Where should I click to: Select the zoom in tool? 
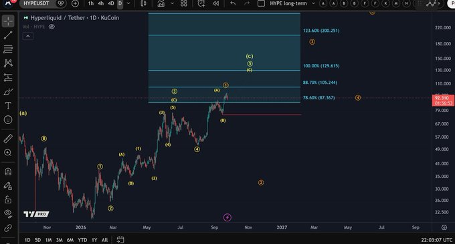(x=8, y=153)
